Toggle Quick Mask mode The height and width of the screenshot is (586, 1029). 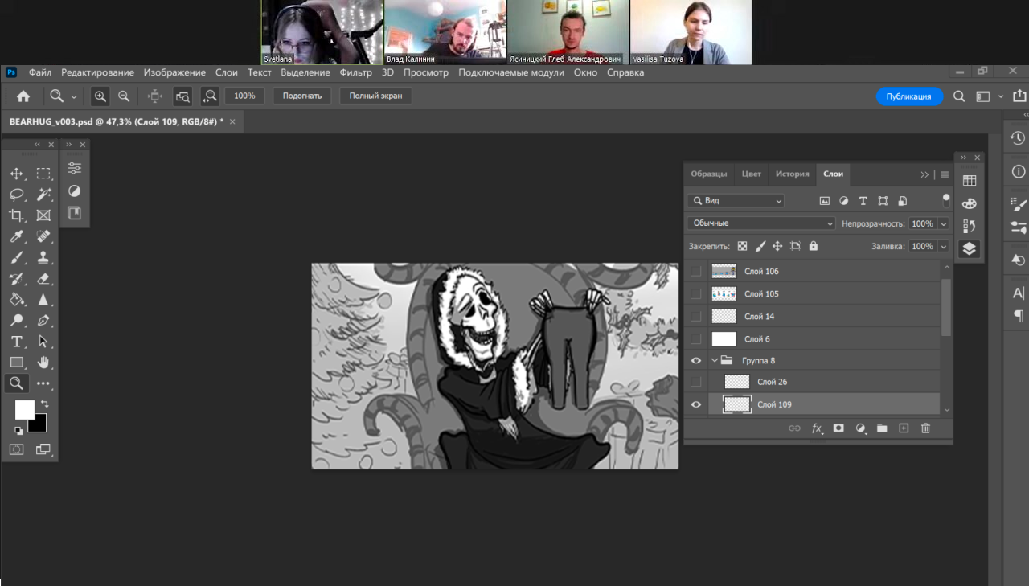point(16,449)
